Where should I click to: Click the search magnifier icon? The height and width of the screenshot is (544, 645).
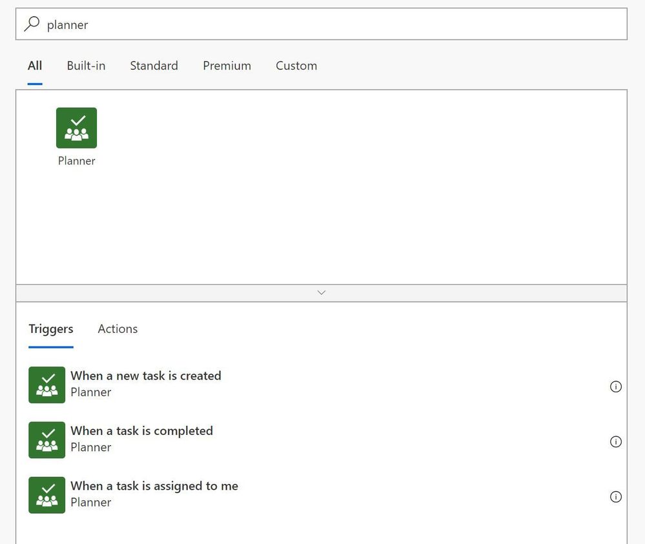click(x=32, y=24)
